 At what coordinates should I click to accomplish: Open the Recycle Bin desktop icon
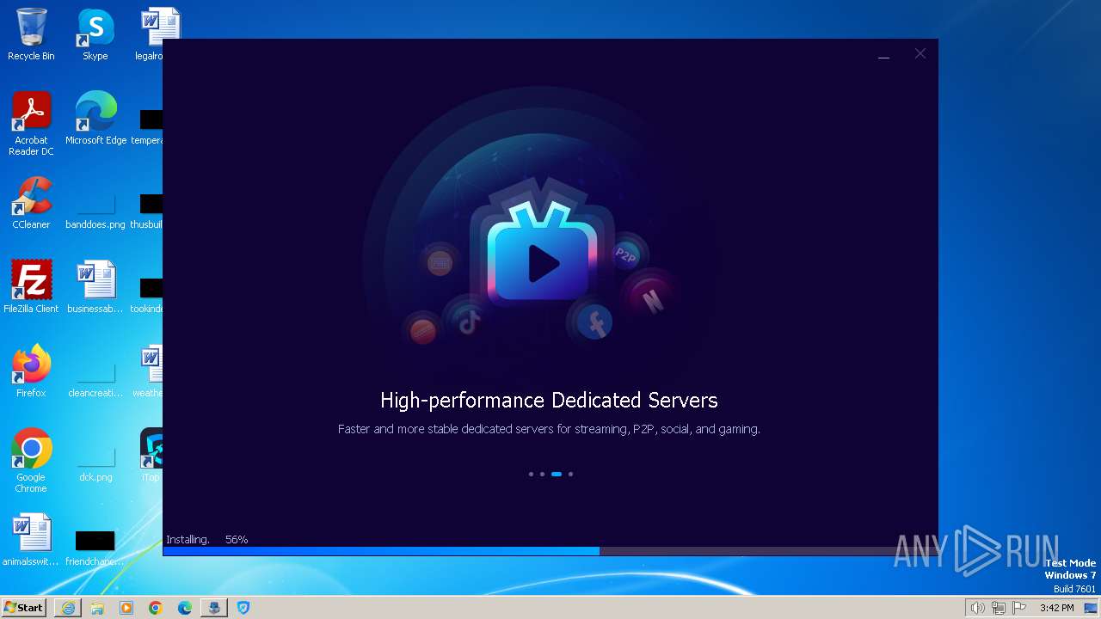[31, 34]
